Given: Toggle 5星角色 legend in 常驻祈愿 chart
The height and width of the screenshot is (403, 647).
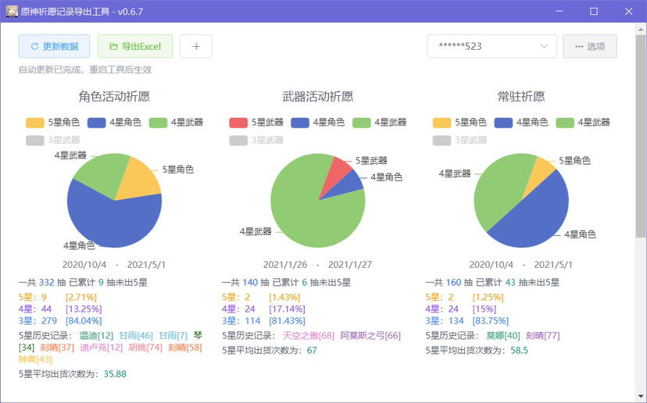Looking at the screenshot, I should (459, 122).
